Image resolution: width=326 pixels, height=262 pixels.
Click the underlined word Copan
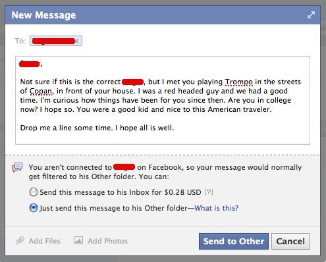[x=41, y=91]
